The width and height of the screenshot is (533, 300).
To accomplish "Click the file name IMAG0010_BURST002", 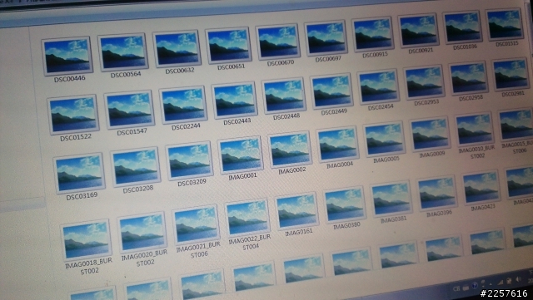I will 476,152.
